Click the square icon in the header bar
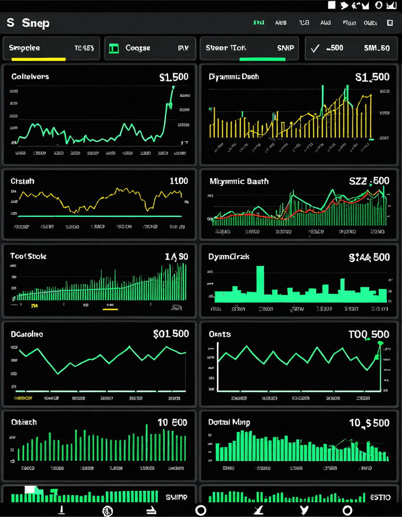Image resolution: width=402 pixels, height=517 pixels. click(x=390, y=23)
